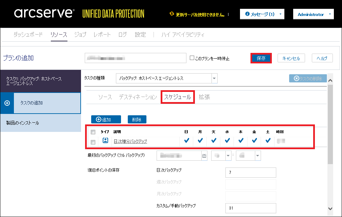Click the plan name input field

(136, 58)
